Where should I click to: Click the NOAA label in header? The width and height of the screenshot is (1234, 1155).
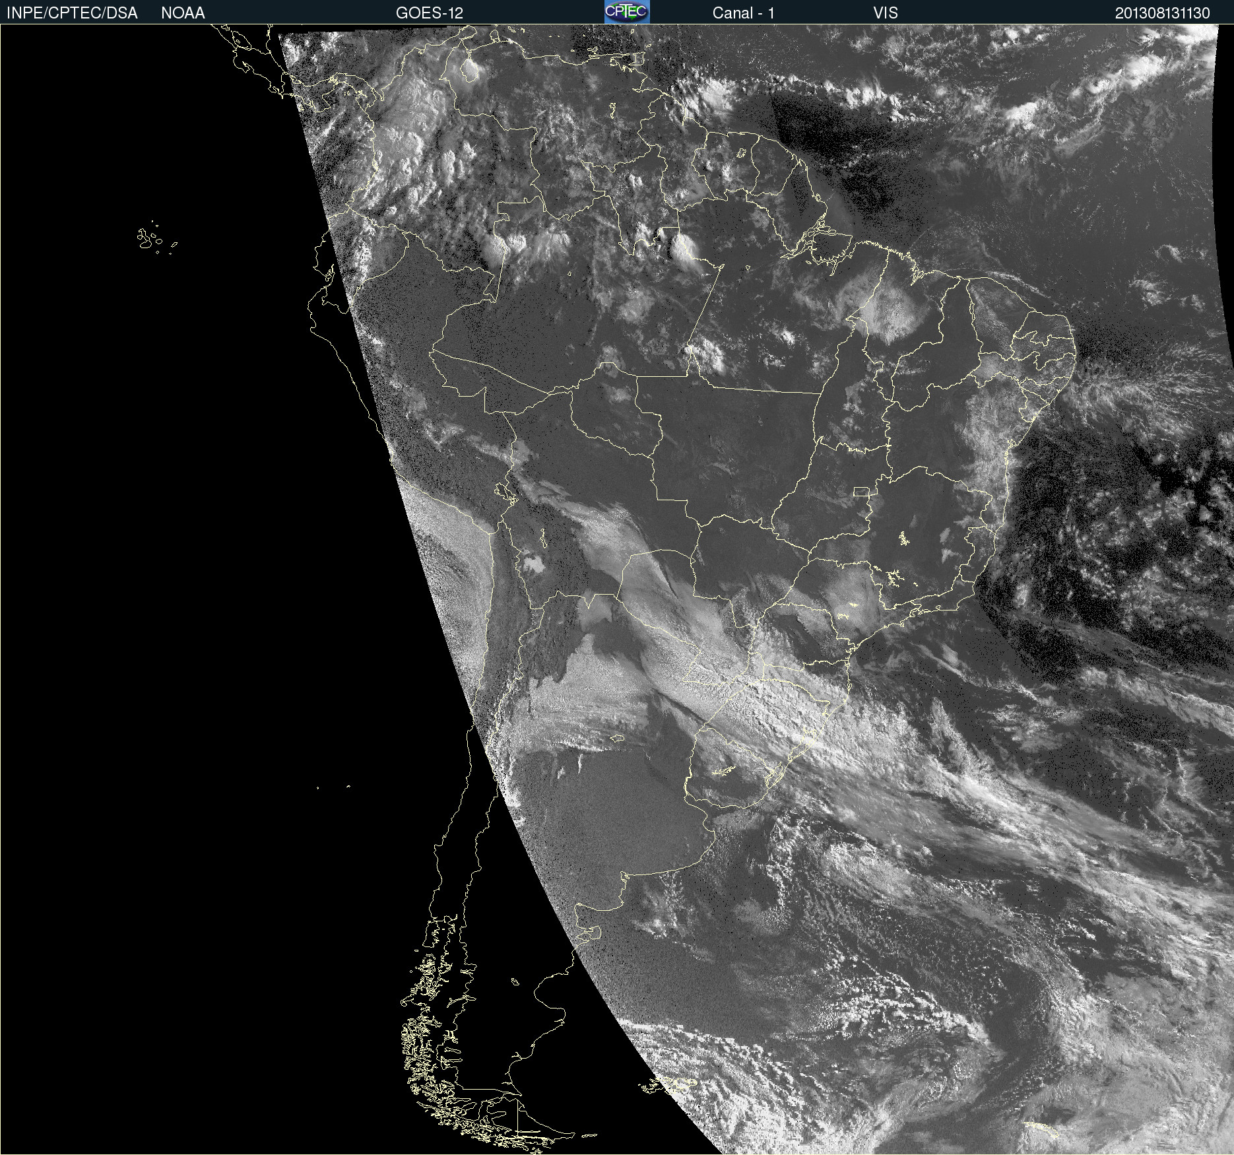tap(183, 13)
